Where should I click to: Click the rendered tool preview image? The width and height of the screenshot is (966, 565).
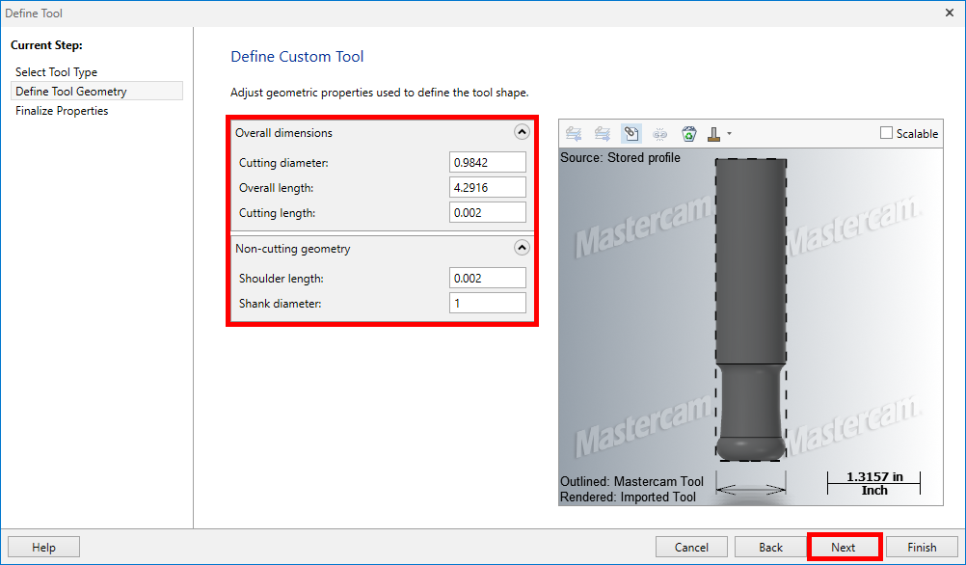click(750, 309)
